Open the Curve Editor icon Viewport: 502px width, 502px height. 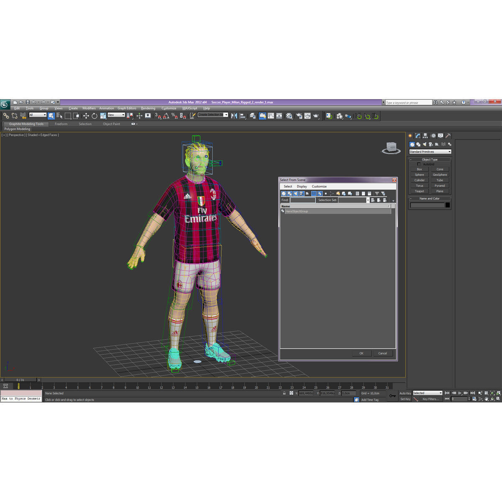271,116
